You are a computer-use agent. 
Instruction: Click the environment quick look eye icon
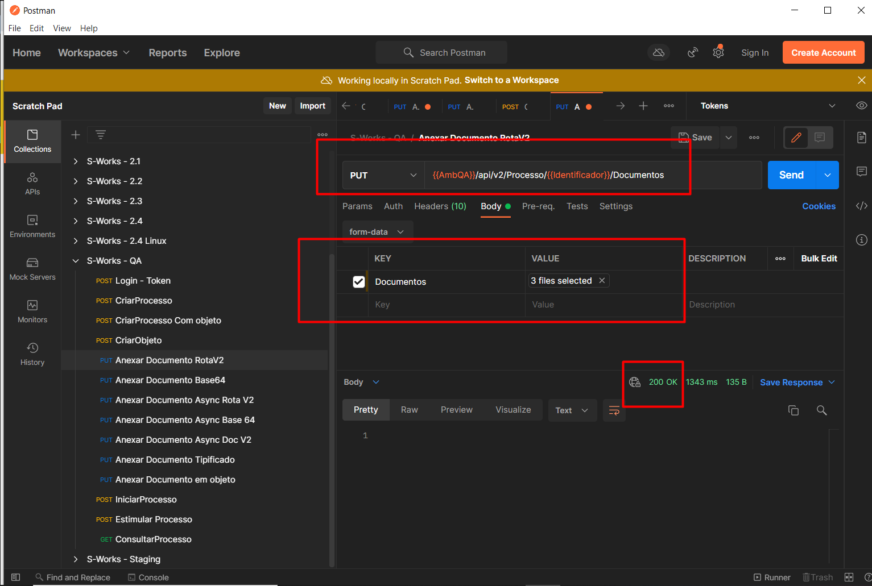point(862,106)
